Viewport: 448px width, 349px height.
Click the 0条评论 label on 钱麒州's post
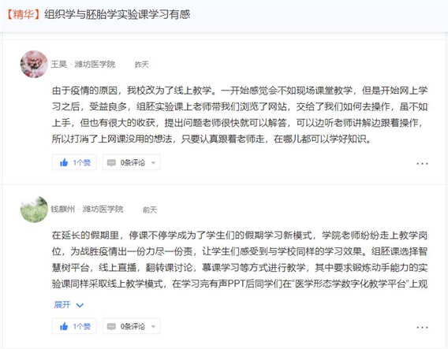pyautogui.click(x=133, y=326)
